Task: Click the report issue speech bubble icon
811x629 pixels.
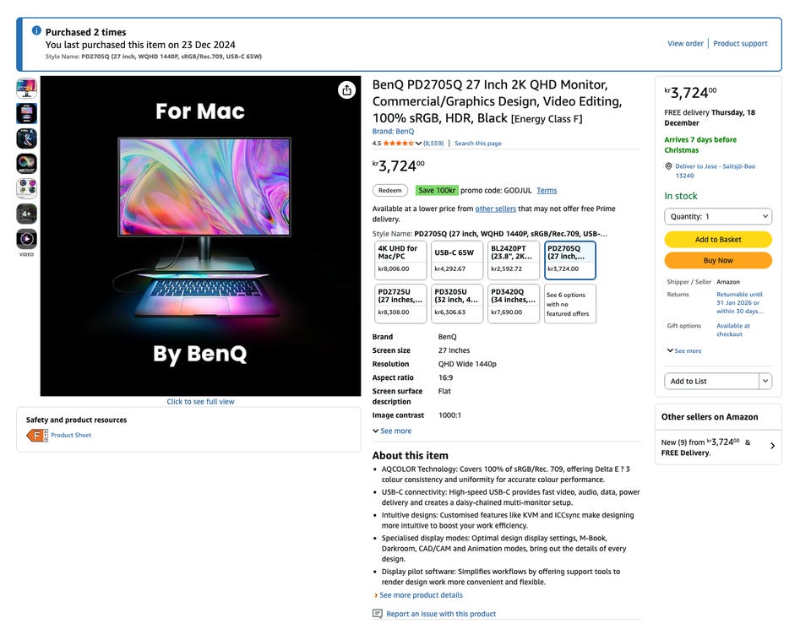Action: coord(378,614)
